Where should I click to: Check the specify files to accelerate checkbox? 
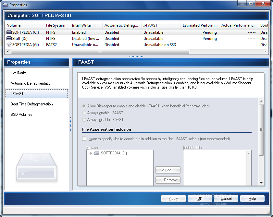pyautogui.click(x=84, y=139)
